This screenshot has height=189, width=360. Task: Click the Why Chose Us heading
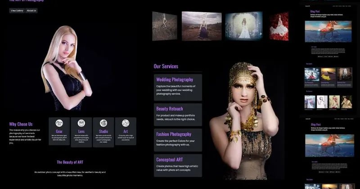[21, 124]
